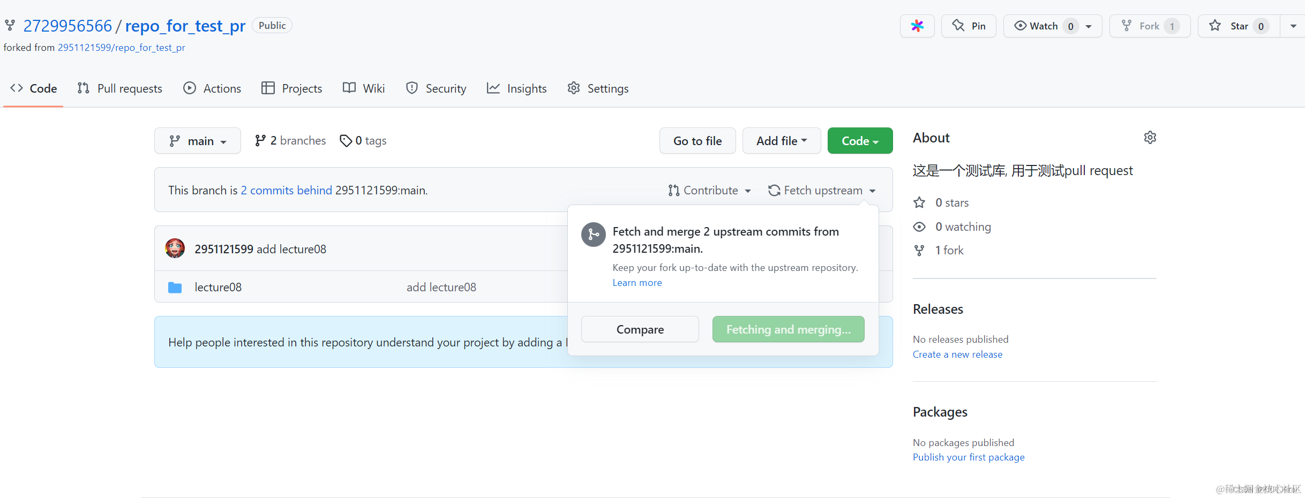
Task: Click the Fetching and merging button
Action: tap(789, 329)
